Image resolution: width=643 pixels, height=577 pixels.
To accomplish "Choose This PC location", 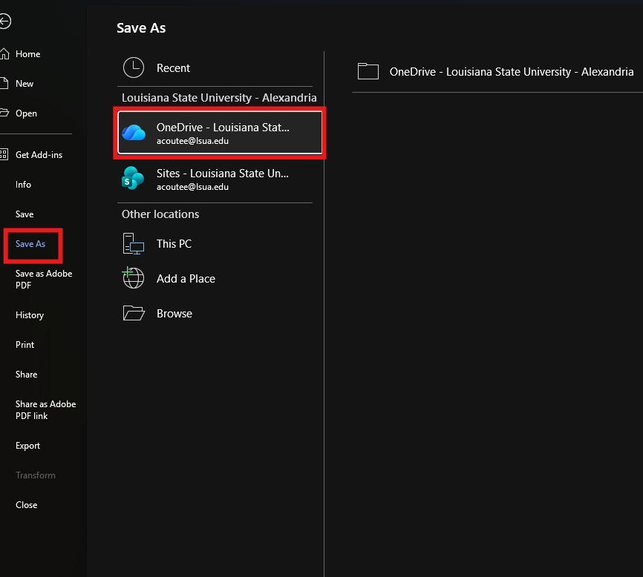I will coord(174,244).
